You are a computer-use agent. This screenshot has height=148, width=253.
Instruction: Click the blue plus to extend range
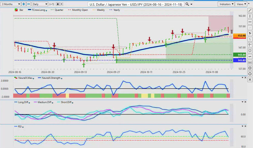pos(24,4)
